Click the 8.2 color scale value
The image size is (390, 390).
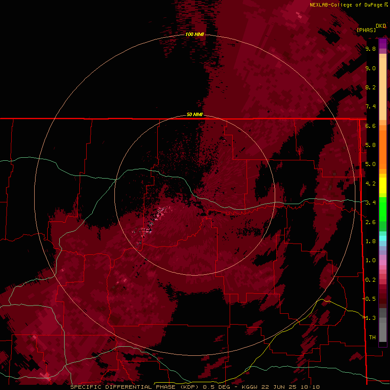click(370, 87)
